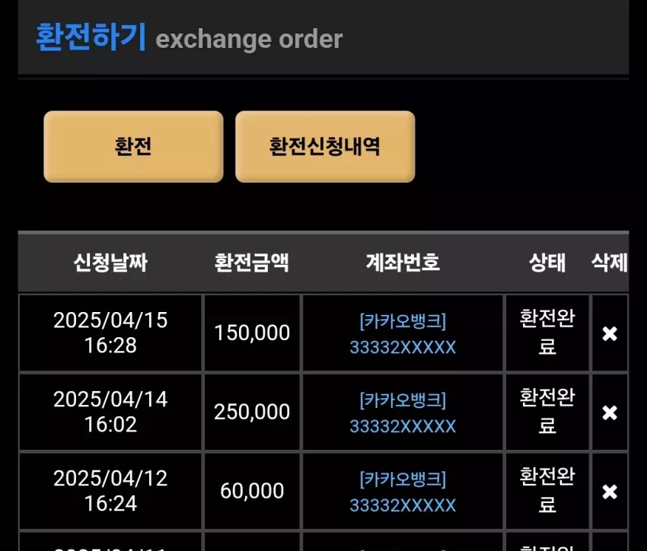
Task: Open the 환전 tab button
Action: [x=133, y=146]
